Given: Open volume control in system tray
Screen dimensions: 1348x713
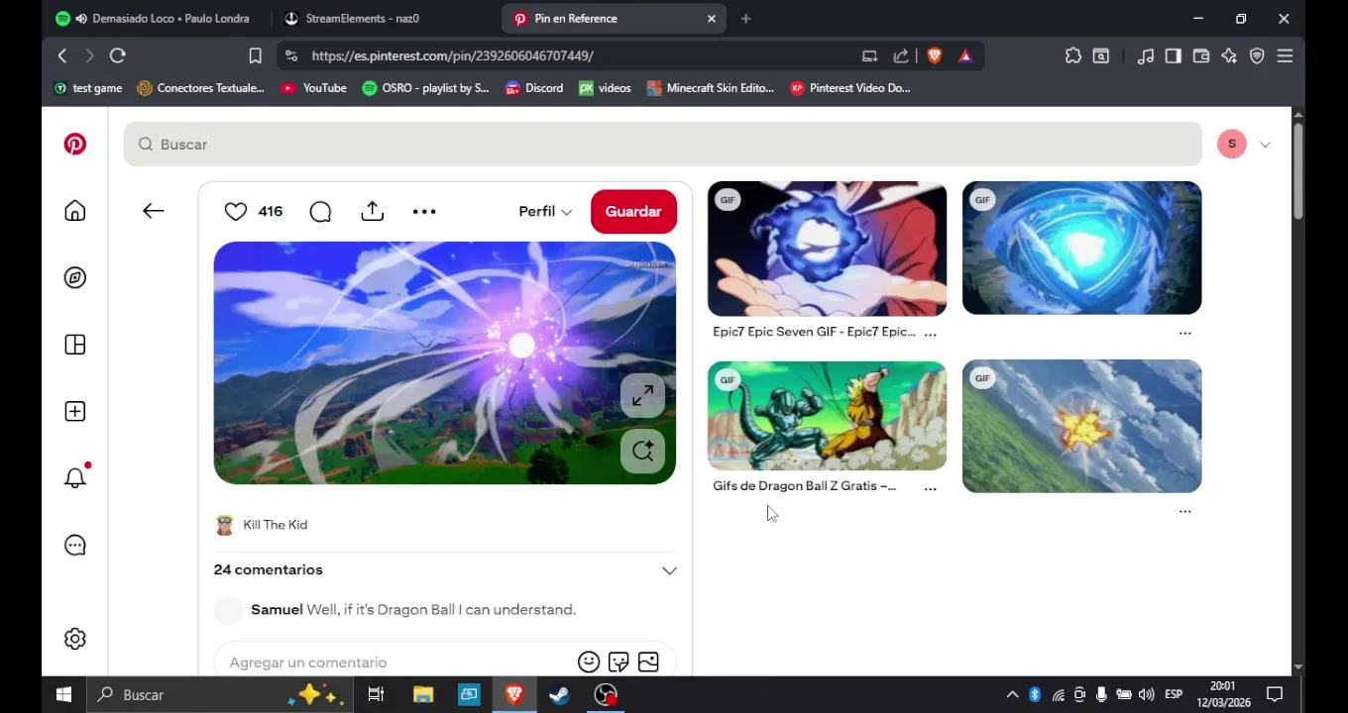Looking at the screenshot, I should click(x=1147, y=694).
